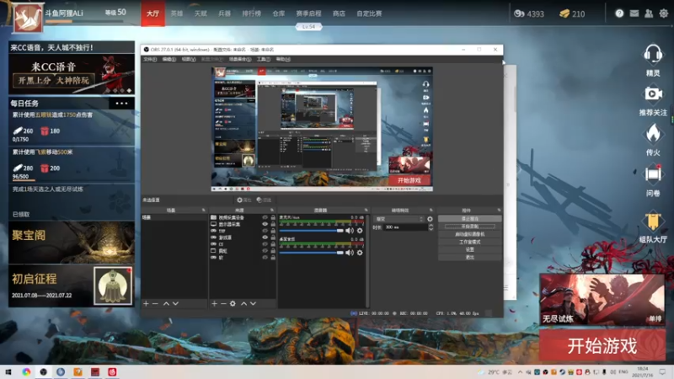Toggle lock on 游戏源 source
Viewport: 674px width, 379px height.
(272, 238)
